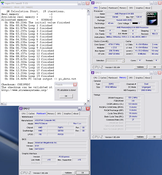
Task: Click the AMD Phenom II logo image
Action: click(x=152, y=18)
